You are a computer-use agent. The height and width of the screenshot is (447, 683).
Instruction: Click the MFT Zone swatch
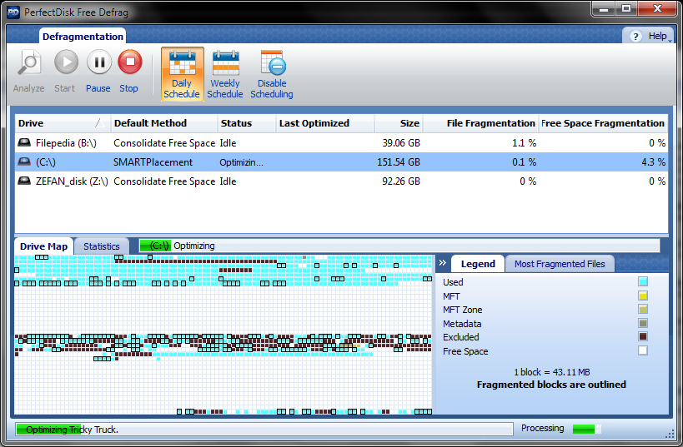642,309
